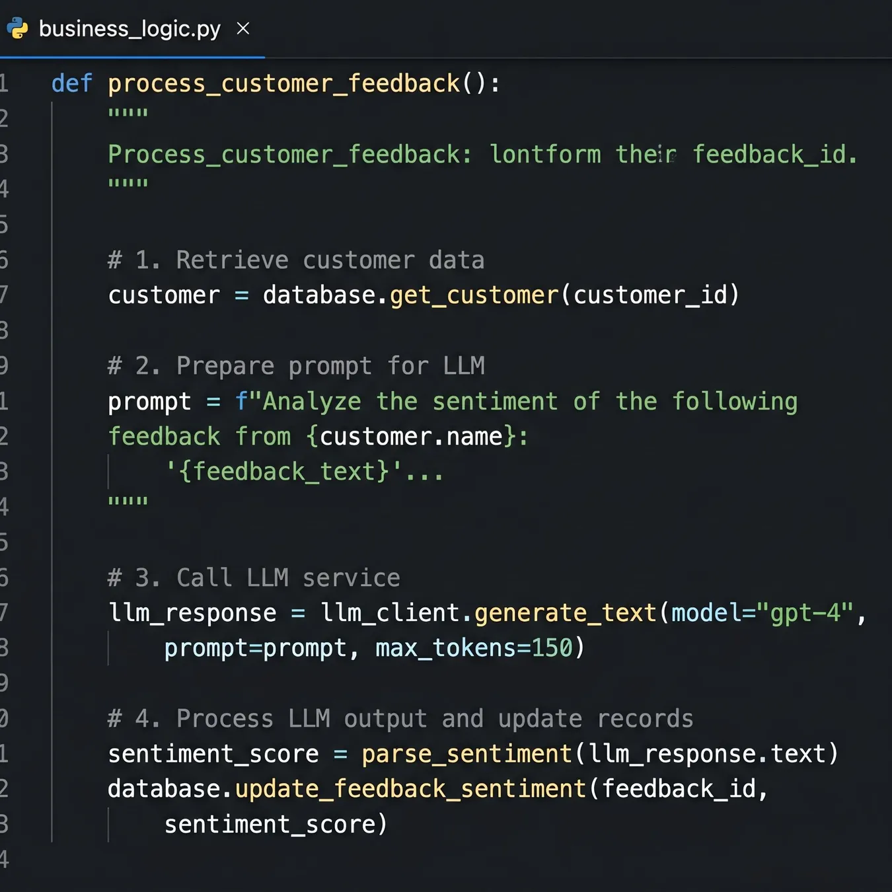Image resolution: width=892 pixels, height=892 pixels.
Task: Click 'llm_response.text' argument
Action: (707, 754)
